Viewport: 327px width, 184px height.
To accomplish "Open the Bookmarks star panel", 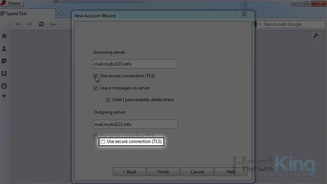I will click(4, 36).
